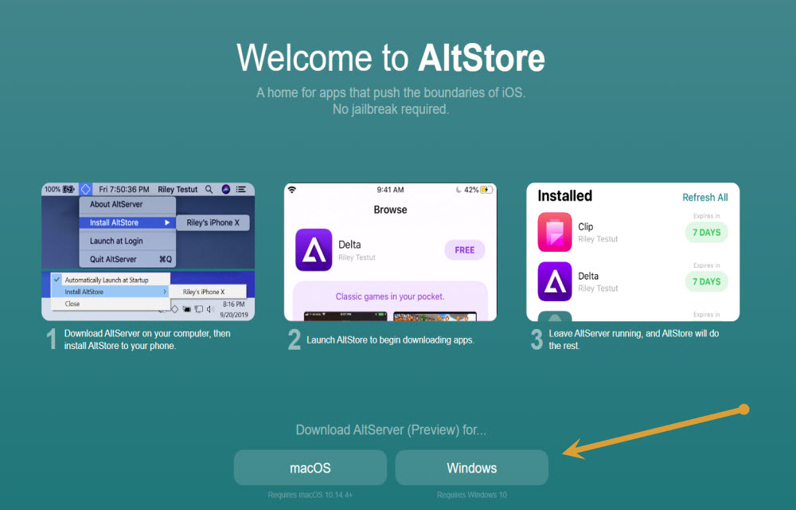Toggle Automatically Launch at Startup checkmark
This screenshot has width=796, height=510.
(57, 280)
